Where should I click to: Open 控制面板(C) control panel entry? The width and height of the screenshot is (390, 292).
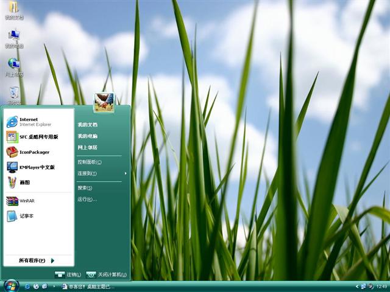click(x=90, y=162)
